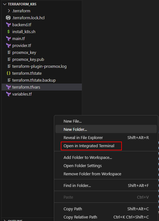
Task: Click the JSON braces icon for terraform.tfstate
Action: click(x=9, y=73)
